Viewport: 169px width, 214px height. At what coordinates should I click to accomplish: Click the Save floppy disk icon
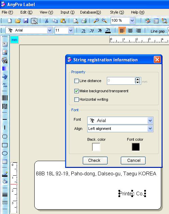[26, 21]
